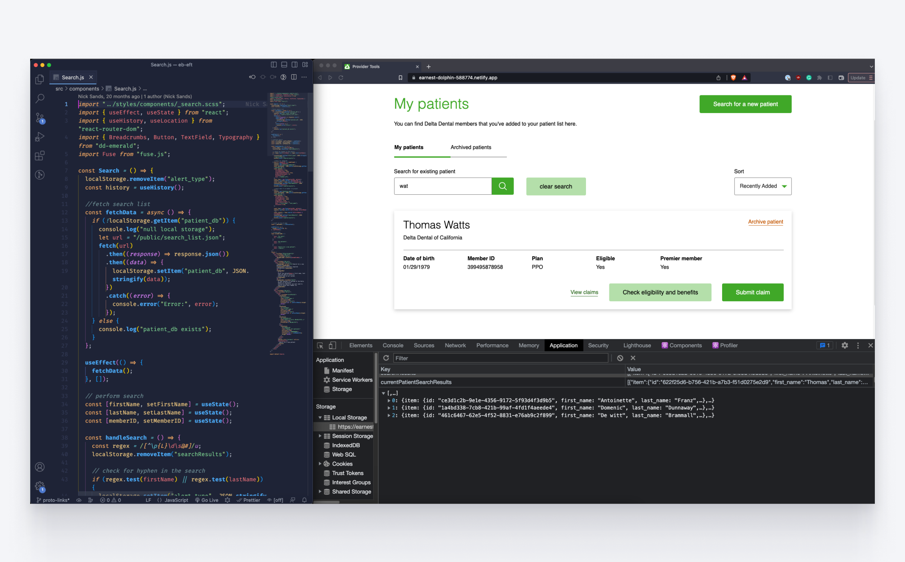Image resolution: width=905 pixels, height=562 pixels.
Task: Open the Accounts menu in VS Code
Action: tap(40, 467)
